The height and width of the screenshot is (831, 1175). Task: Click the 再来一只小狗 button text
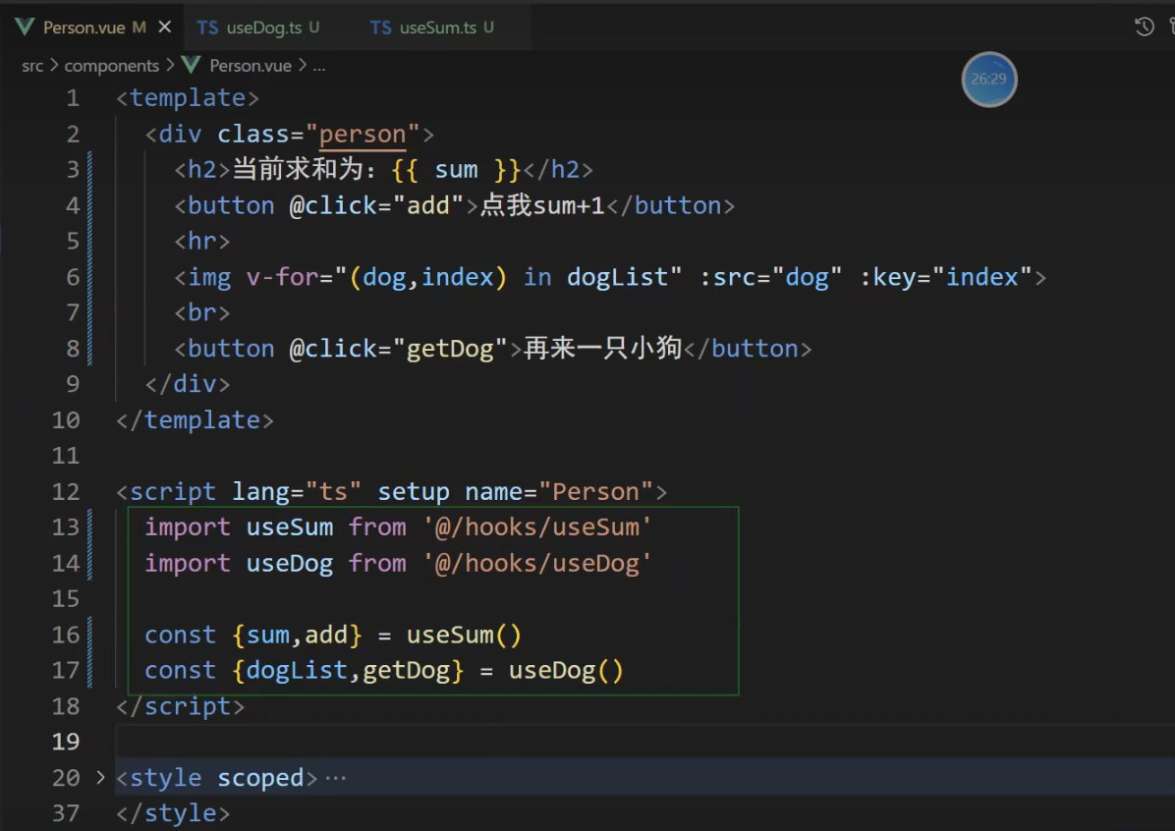[x=602, y=348]
